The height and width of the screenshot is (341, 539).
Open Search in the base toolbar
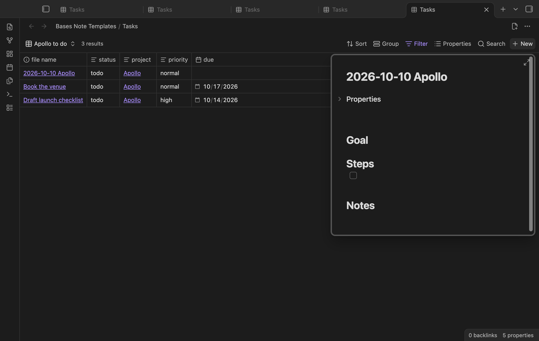tap(491, 44)
